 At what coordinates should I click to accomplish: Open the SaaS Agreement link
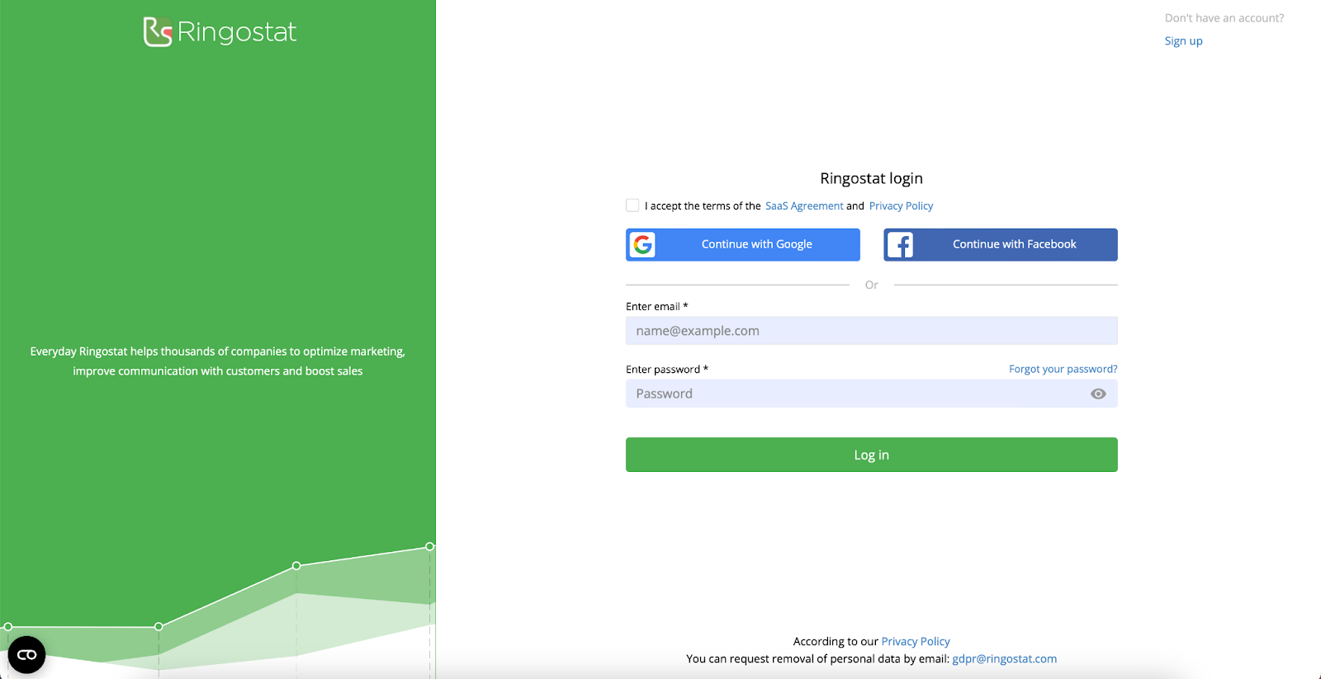(x=804, y=206)
